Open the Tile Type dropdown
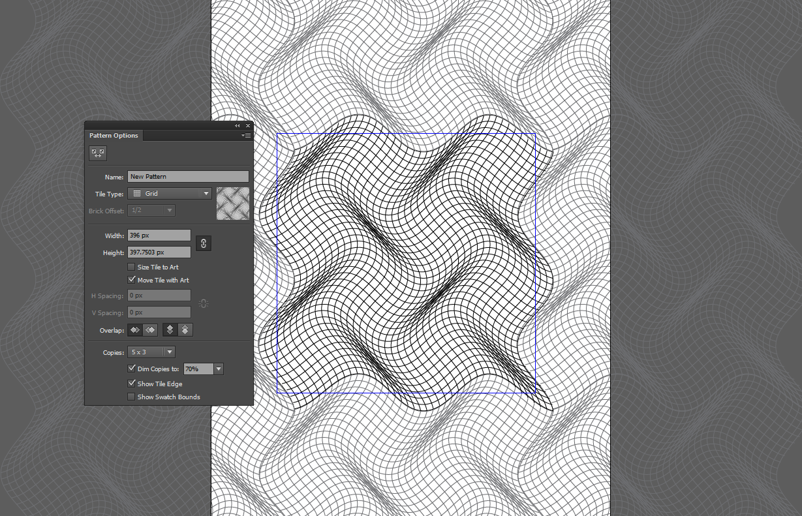802x516 pixels. pos(206,193)
